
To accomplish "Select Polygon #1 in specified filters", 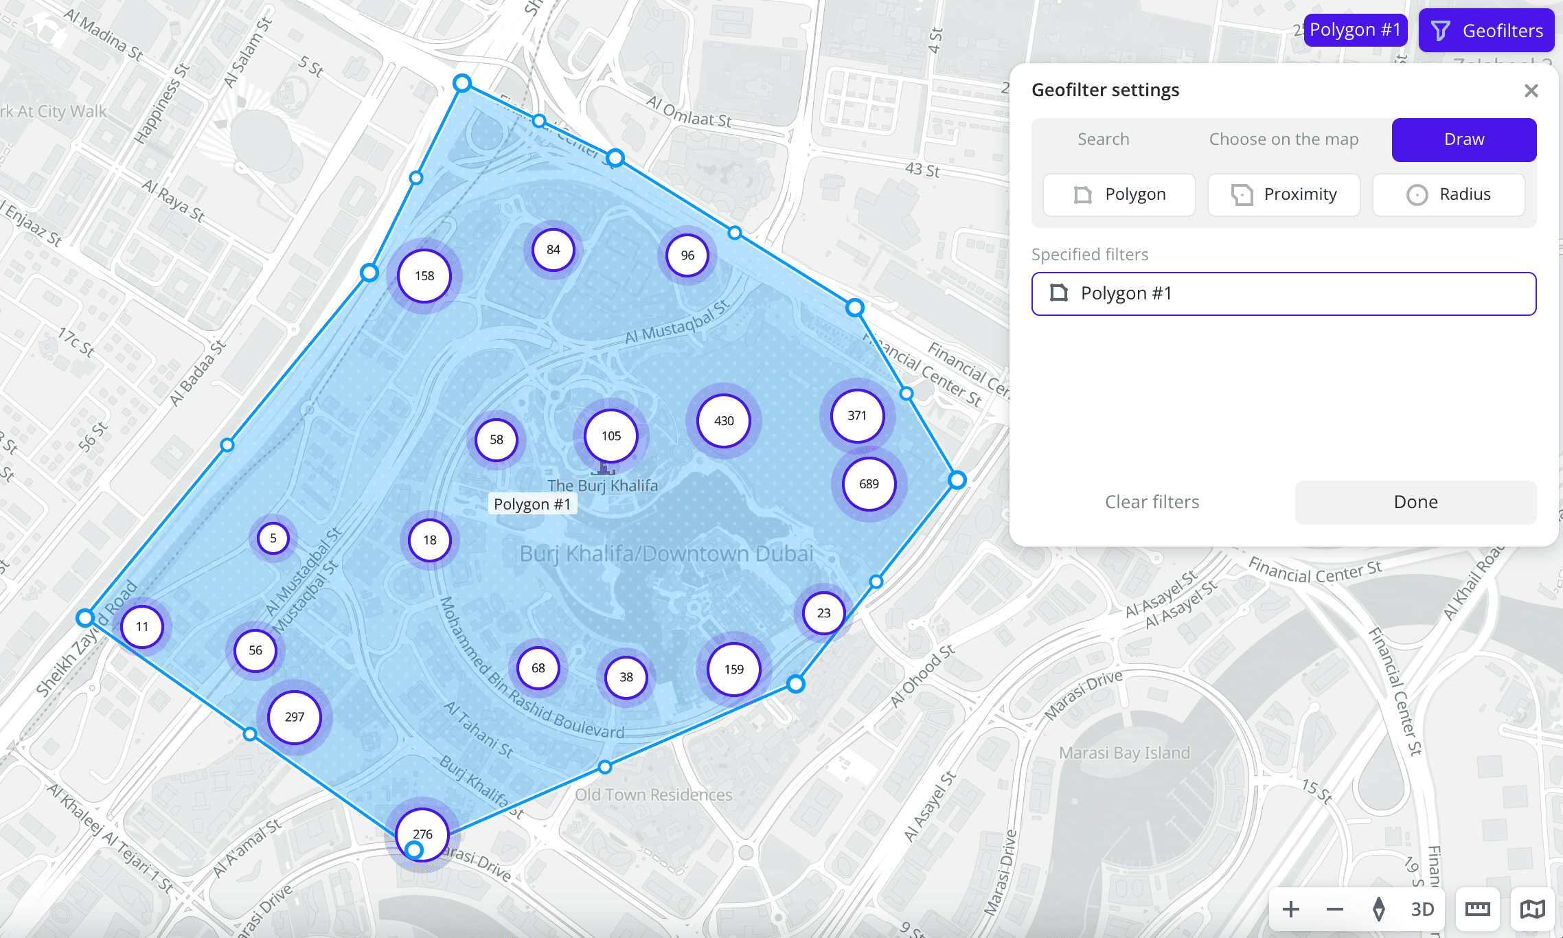I will [1283, 294].
